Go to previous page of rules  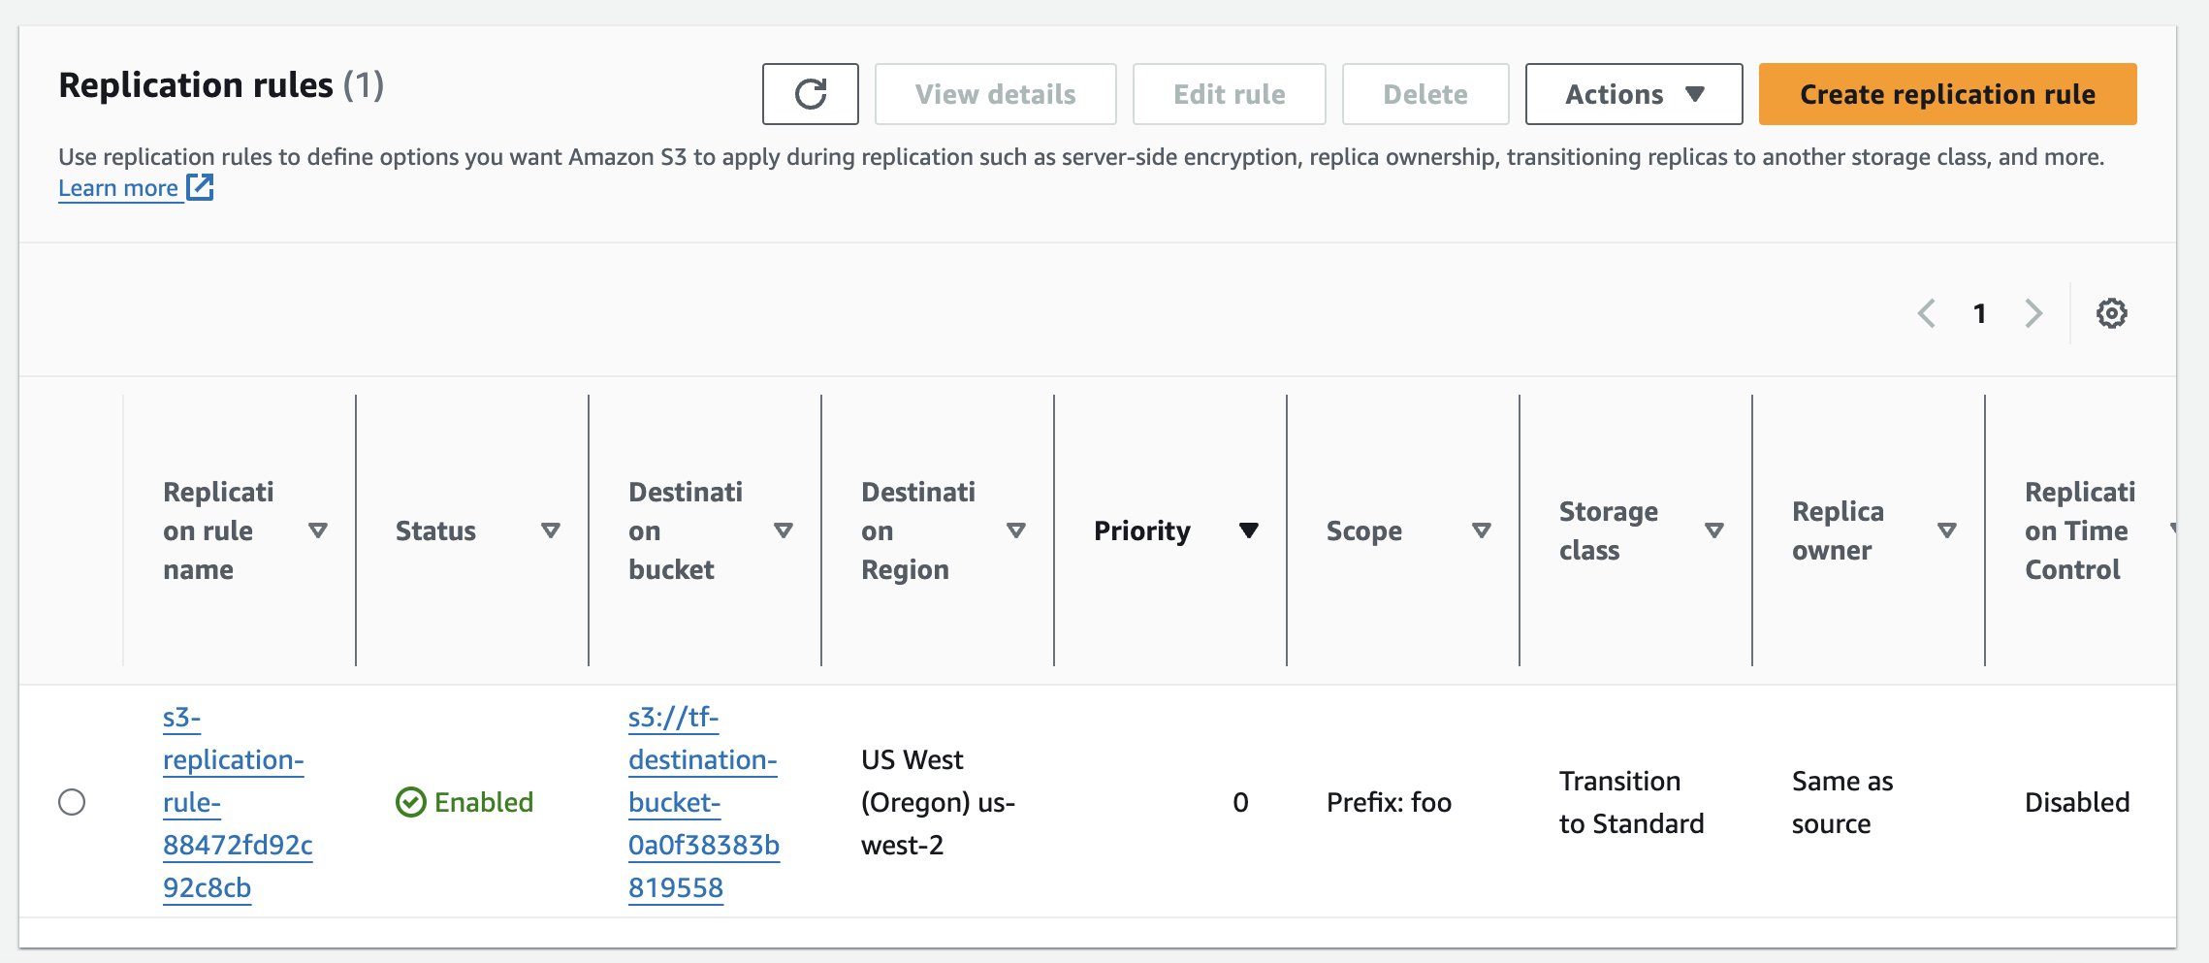pos(1927,313)
